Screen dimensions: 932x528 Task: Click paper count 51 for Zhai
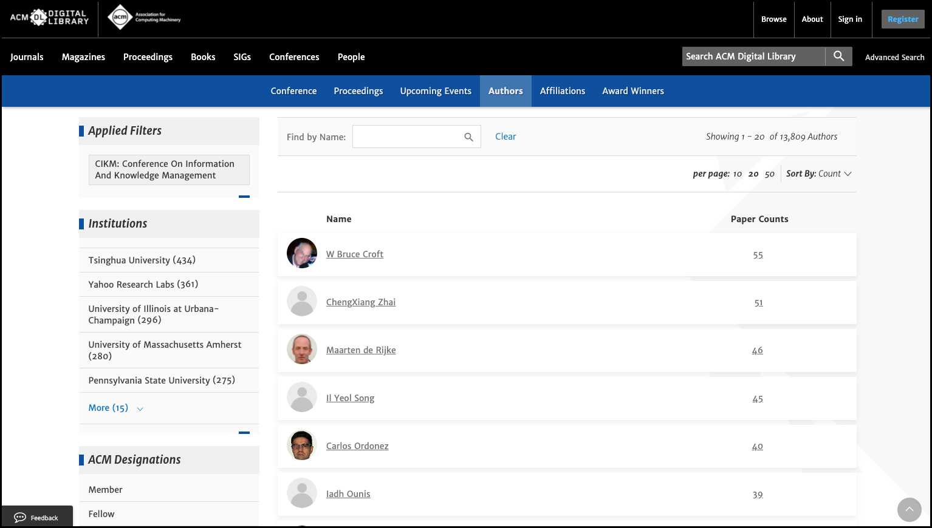click(758, 303)
